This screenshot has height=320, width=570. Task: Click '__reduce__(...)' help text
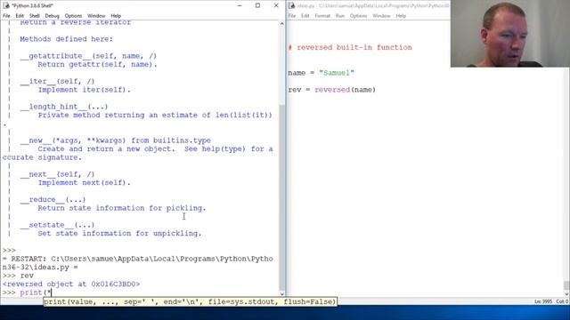(53, 199)
